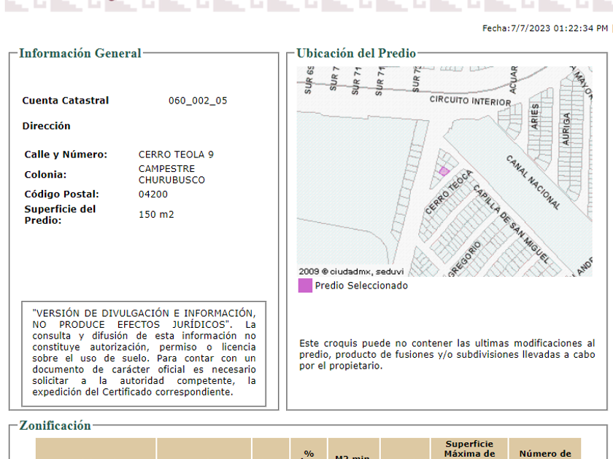The image size is (613, 459).
Task: Select the ARIES street label on map
Action: [x=535, y=117]
